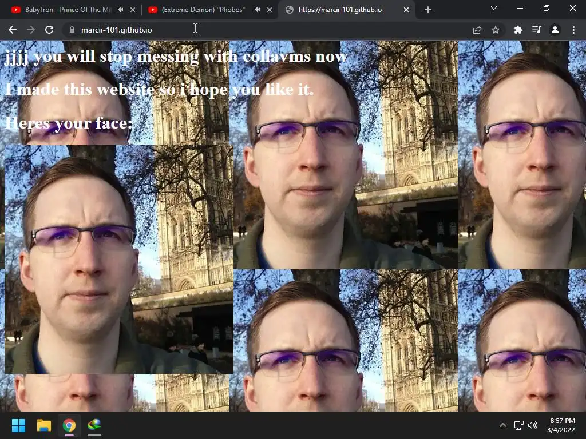Open network settings in system tray
Viewport: 586px width, 439px height.
(518, 425)
